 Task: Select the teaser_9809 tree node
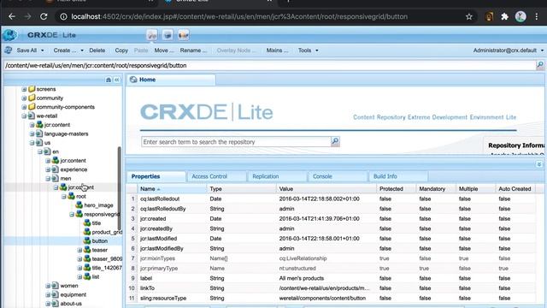coord(107,258)
